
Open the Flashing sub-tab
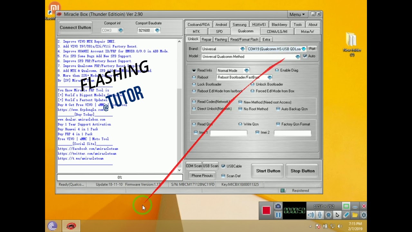[221, 40]
